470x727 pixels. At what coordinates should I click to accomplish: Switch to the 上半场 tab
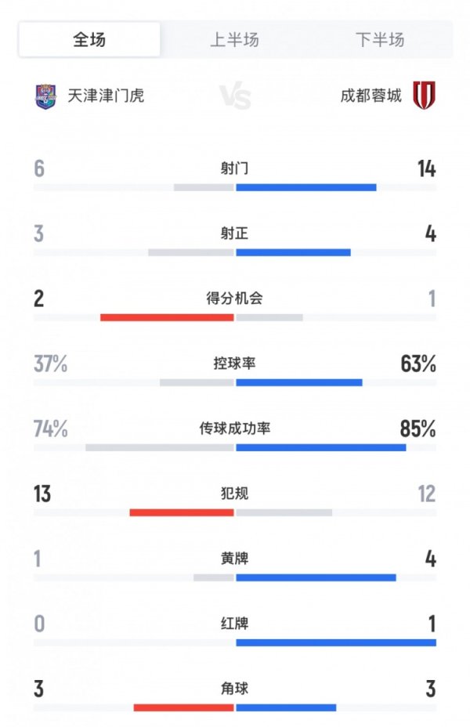click(x=235, y=37)
